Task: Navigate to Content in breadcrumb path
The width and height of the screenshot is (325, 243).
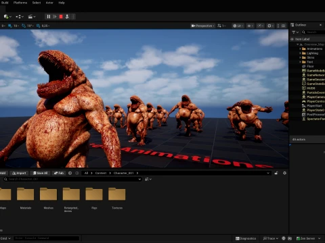Action: [x=101, y=173]
